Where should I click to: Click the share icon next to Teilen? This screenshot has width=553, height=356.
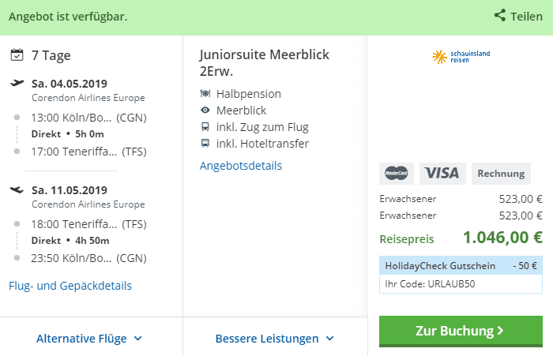click(x=500, y=16)
